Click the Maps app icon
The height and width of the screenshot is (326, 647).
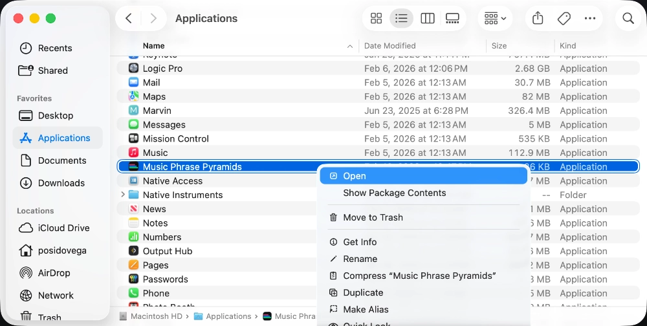[x=133, y=96]
